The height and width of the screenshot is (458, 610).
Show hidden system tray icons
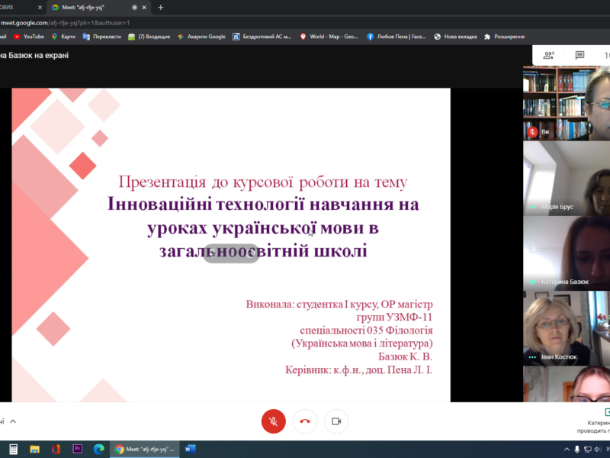(566, 449)
